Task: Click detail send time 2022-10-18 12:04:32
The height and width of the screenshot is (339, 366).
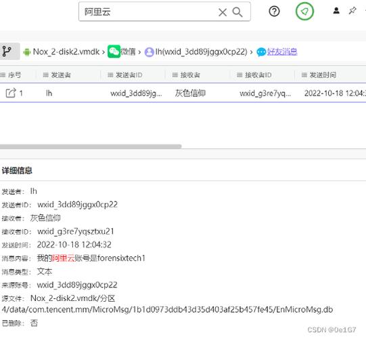Action: pyautogui.click(x=74, y=245)
